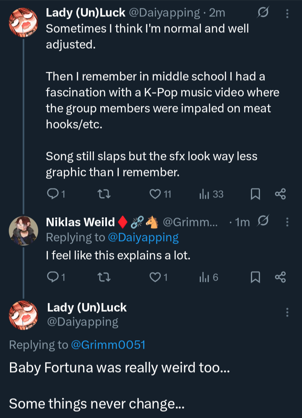
Task: Reply to Niklas Weild's tweet
Action: (x=53, y=277)
